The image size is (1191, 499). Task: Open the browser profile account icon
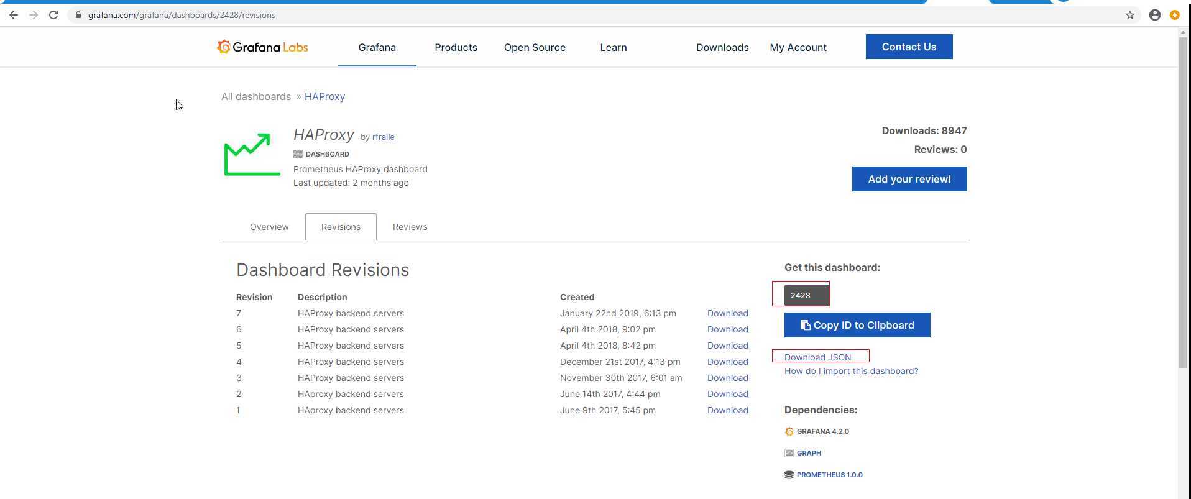tap(1155, 15)
